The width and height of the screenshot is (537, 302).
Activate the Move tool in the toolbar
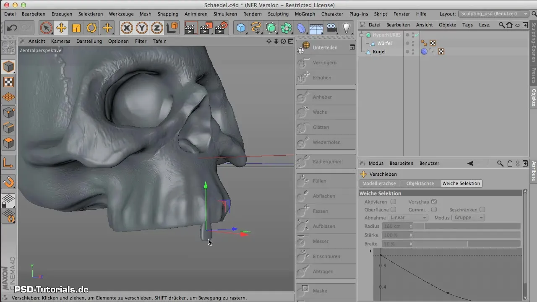coord(61,28)
